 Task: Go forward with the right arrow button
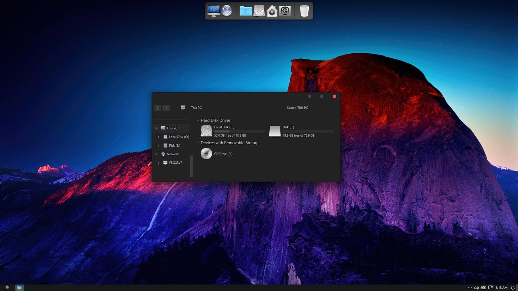166,108
